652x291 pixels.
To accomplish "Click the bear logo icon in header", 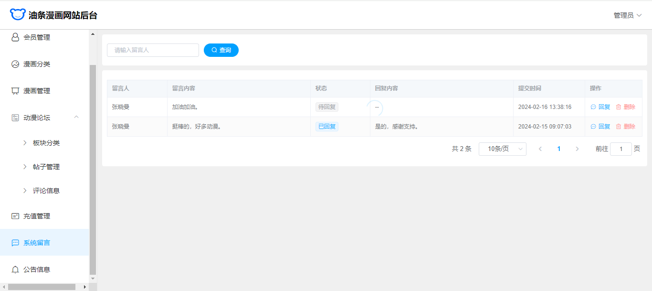I will [18, 15].
